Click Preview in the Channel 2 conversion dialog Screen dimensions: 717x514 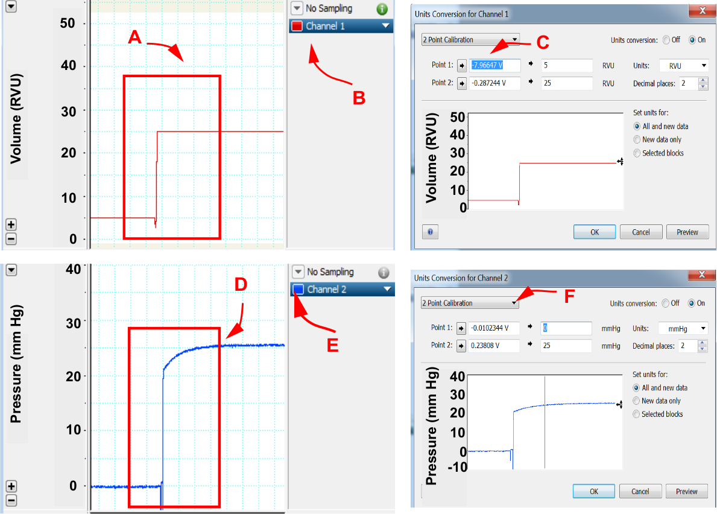[686, 491]
